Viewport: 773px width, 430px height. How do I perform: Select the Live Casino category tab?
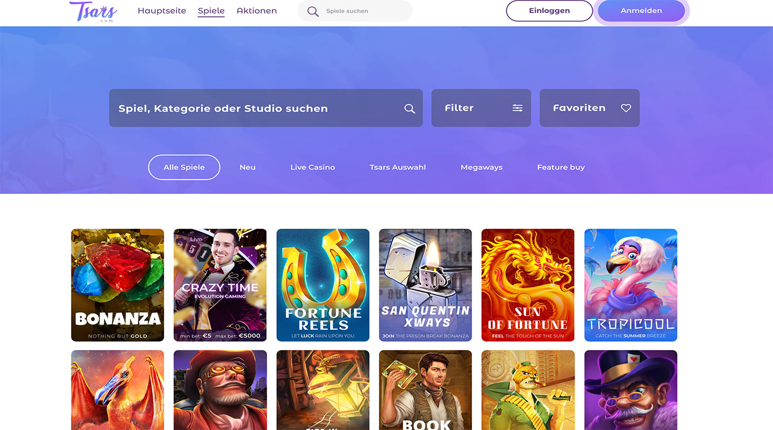tap(312, 167)
